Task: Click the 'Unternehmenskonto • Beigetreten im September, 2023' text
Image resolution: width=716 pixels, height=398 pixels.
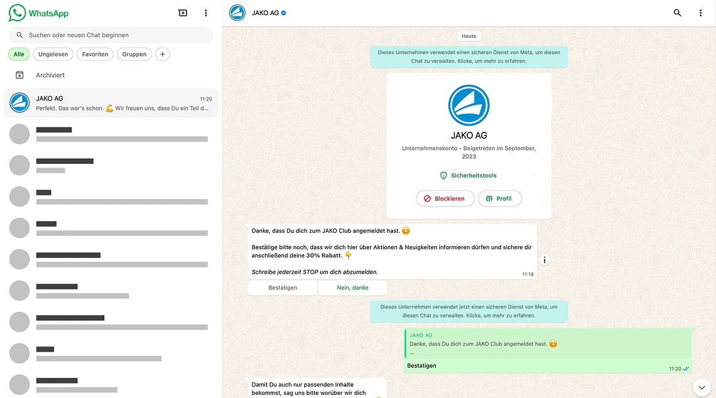Action: (x=469, y=153)
